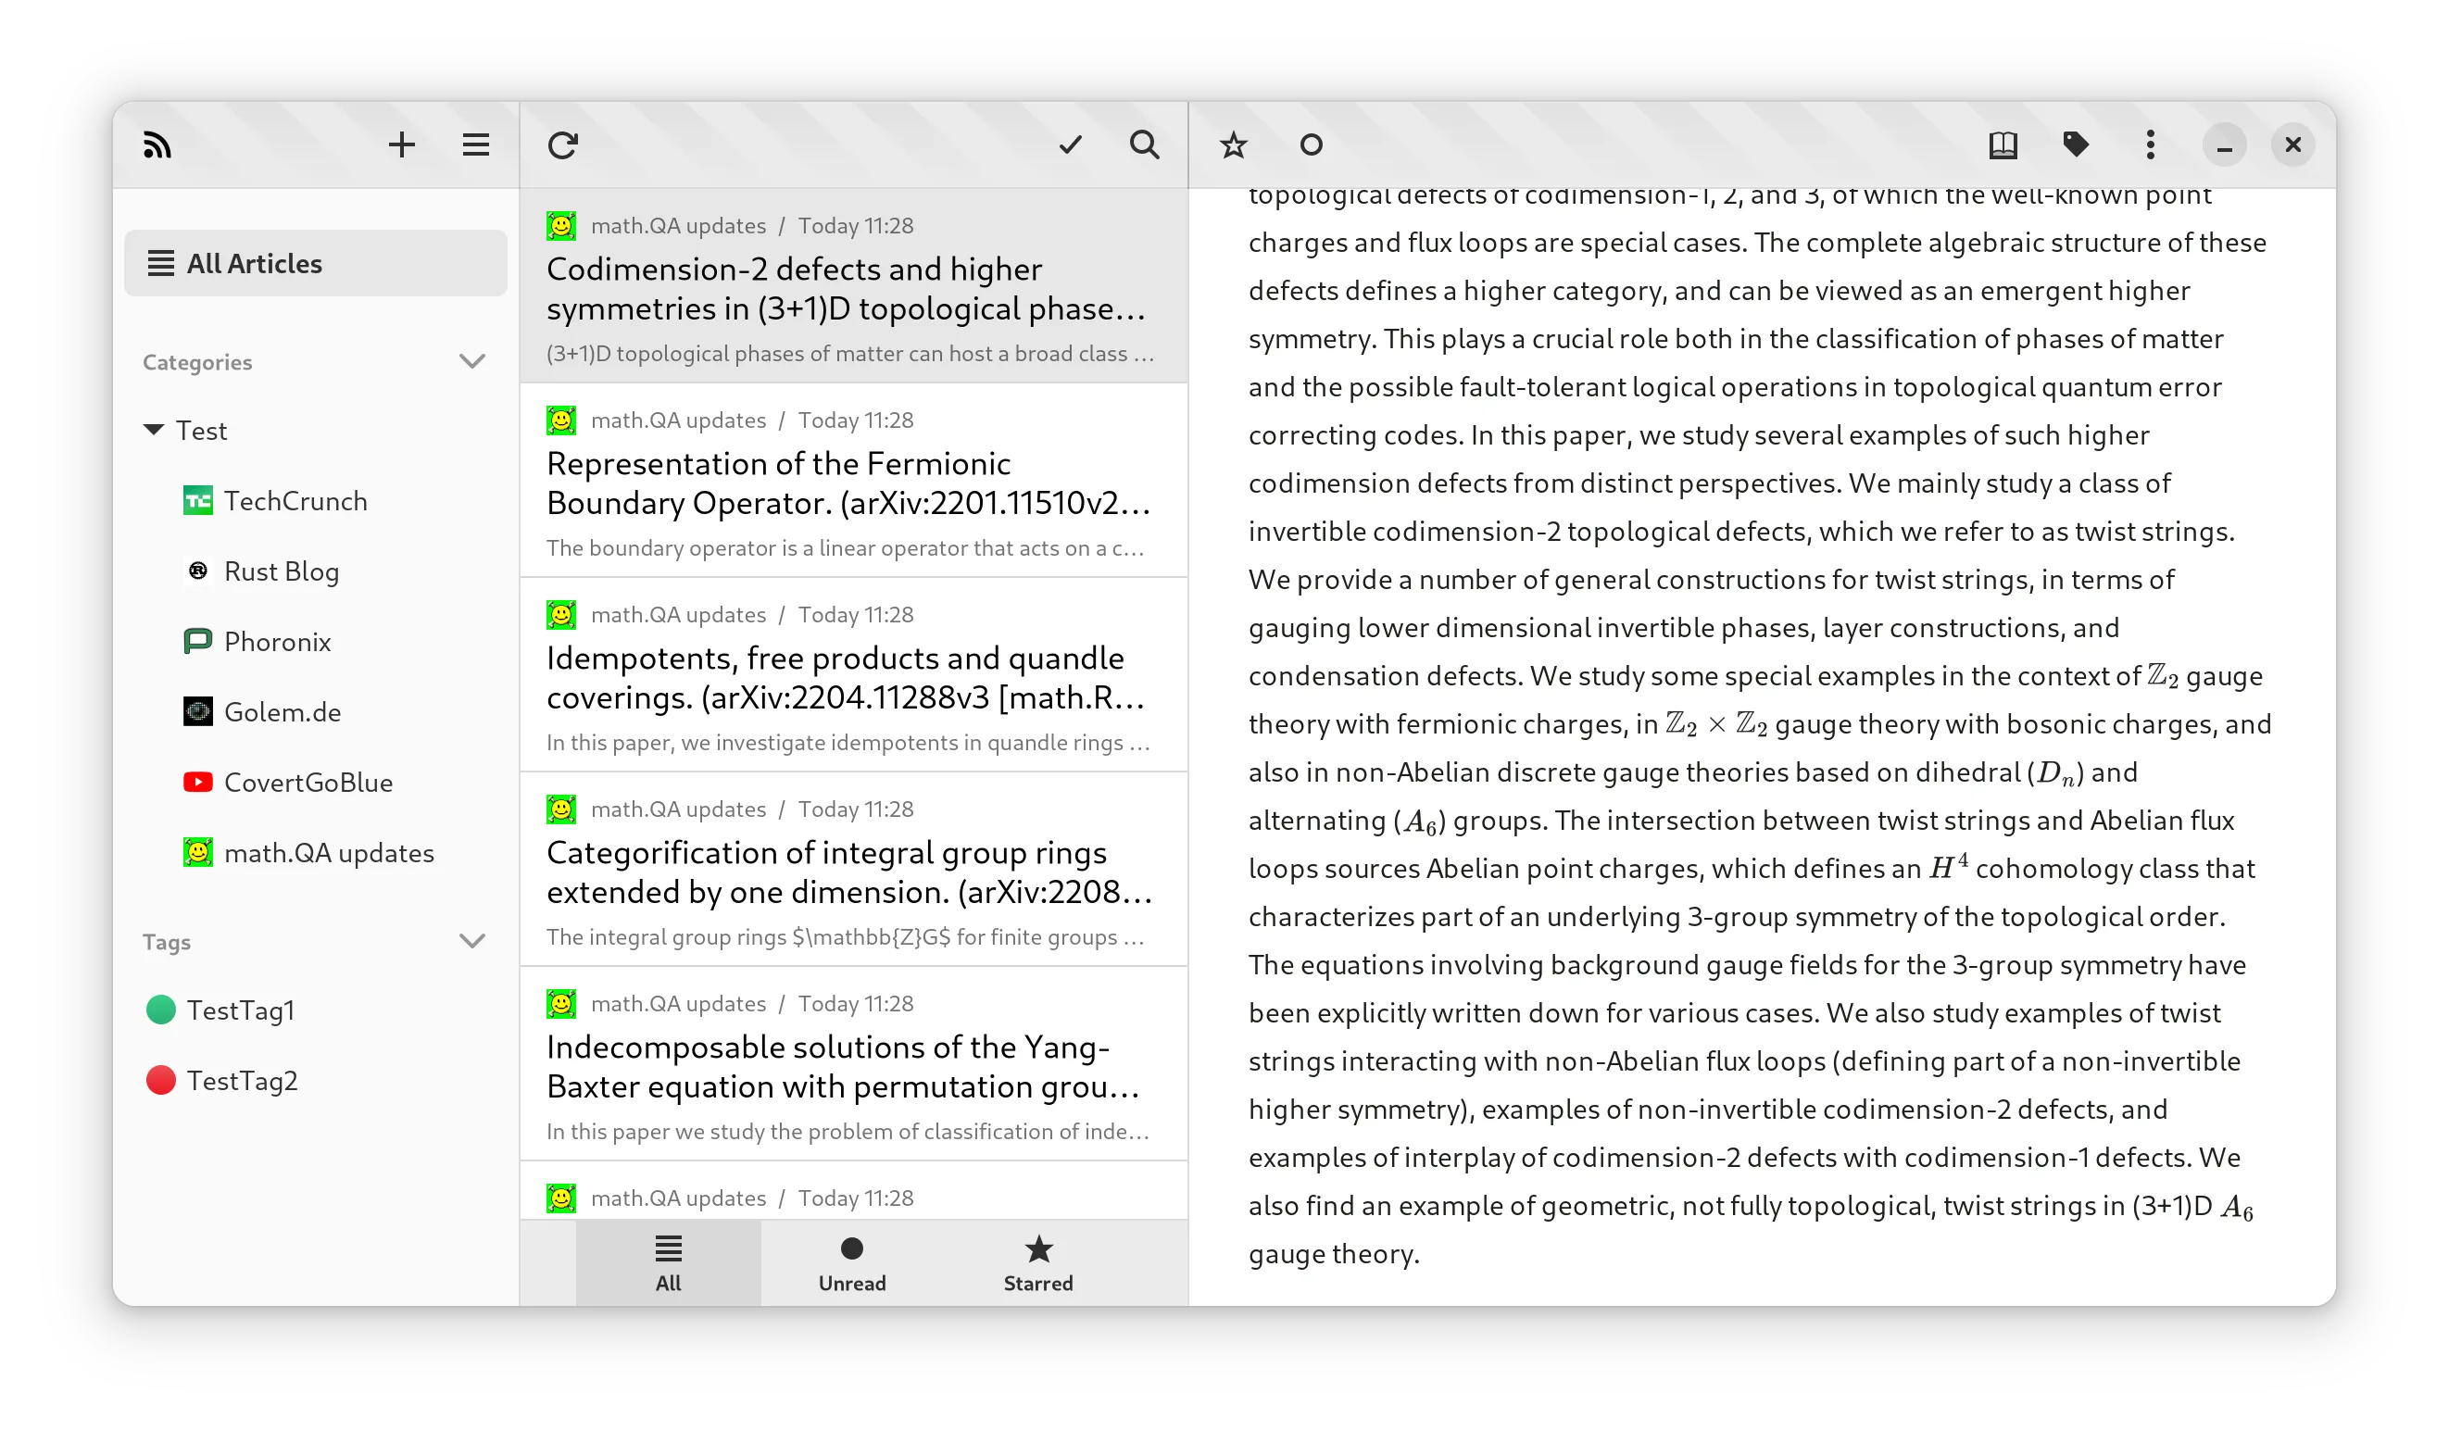Mark articles as read using the checkmark icon
The width and height of the screenshot is (2449, 1430).
(x=1069, y=144)
